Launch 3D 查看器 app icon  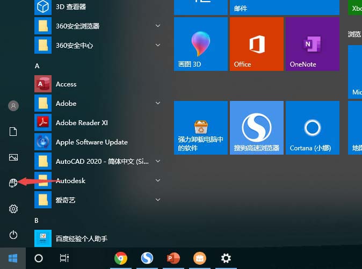(43, 6)
